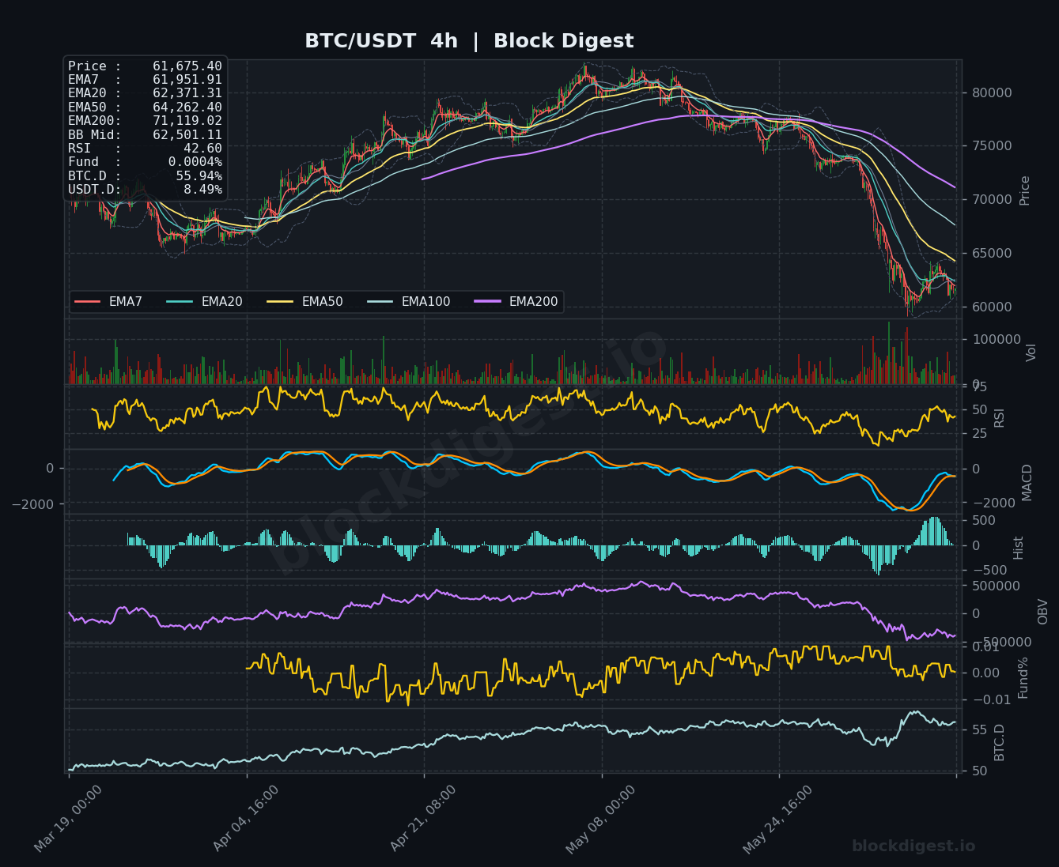Click the chart title BTC/USDT 4h | Block Digest
This screenshot has height=867, width=1059.
coord(469,41)
